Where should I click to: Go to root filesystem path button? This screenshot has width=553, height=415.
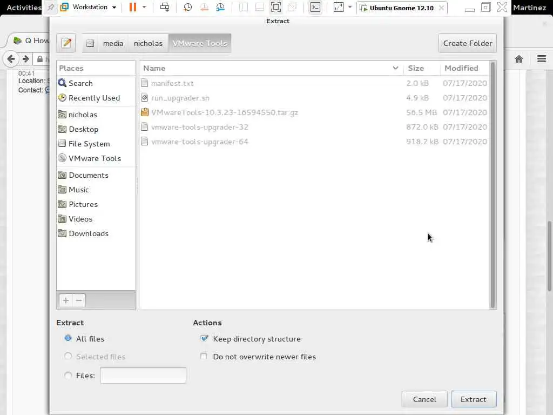pos(90,43)
